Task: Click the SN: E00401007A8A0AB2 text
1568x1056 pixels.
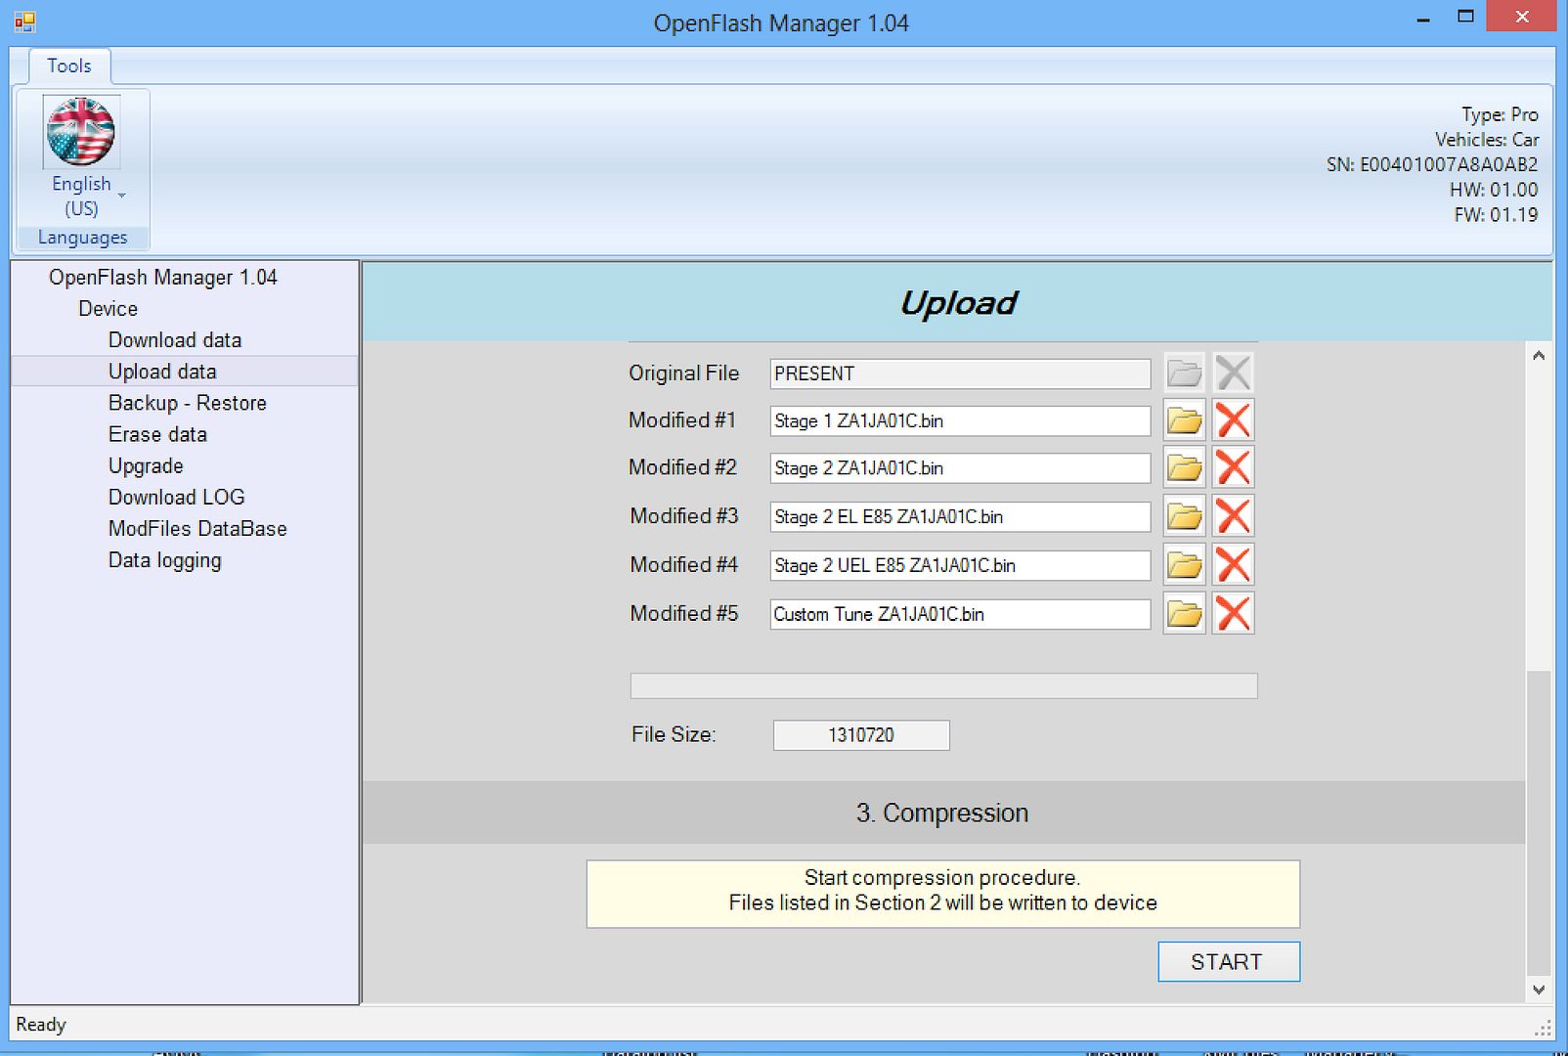Action: click(x=1432, y=164)
